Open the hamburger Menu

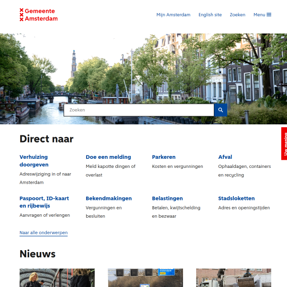262,15
